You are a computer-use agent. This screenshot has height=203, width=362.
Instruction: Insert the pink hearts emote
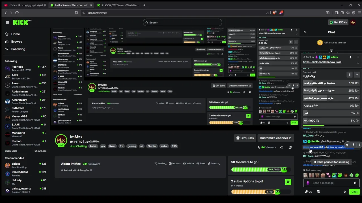[328, 175]
